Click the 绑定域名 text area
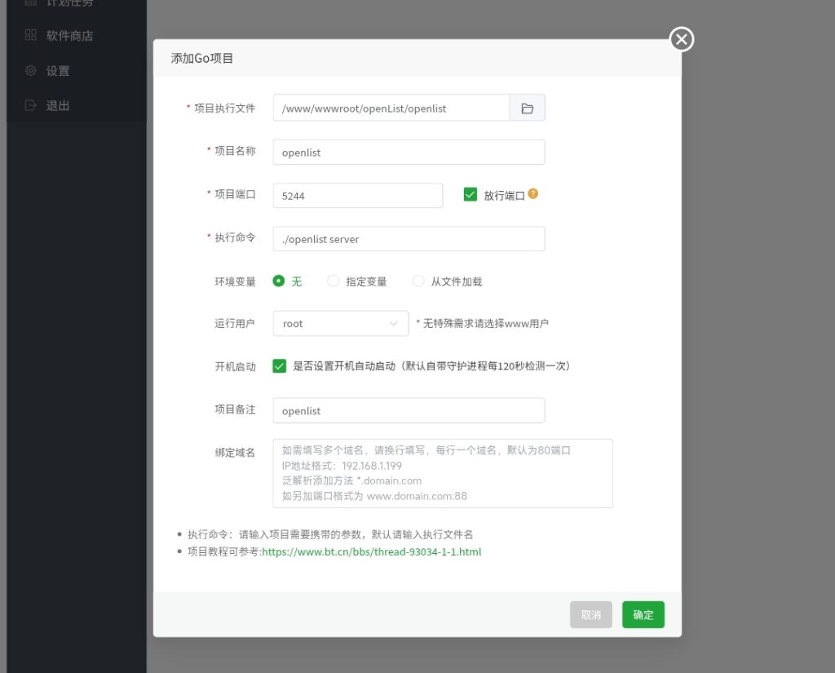This screenshot has height=673, width=835. [443, 473]
